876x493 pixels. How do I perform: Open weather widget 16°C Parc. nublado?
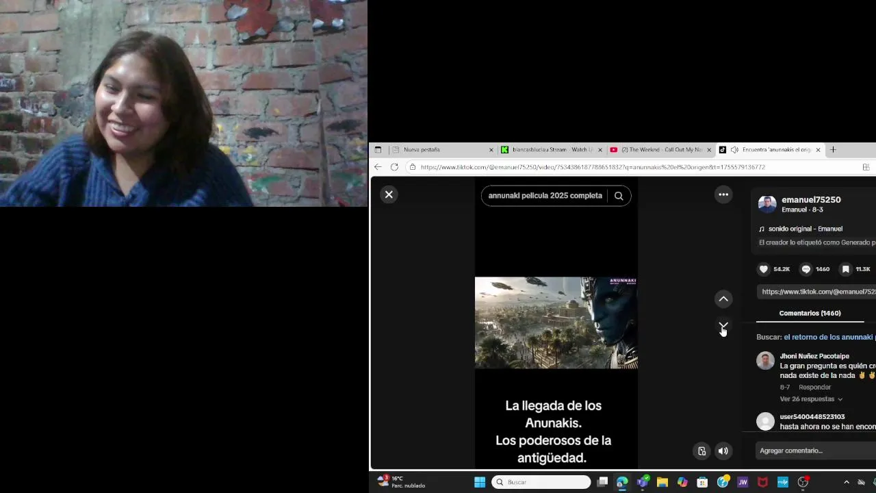click(402, 482)
